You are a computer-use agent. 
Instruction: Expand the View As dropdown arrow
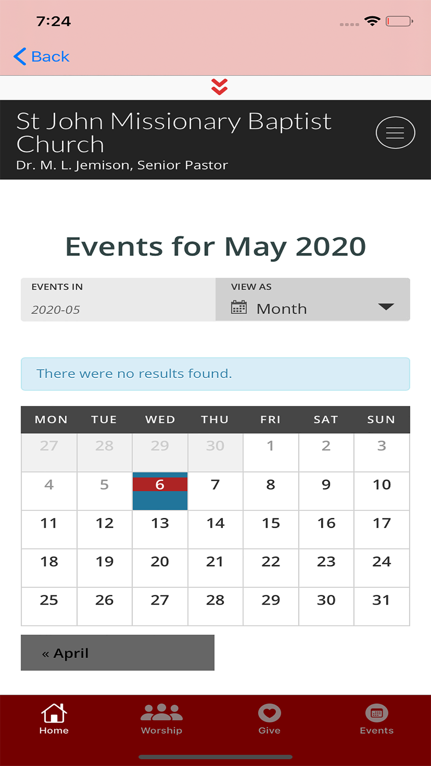coord(386,307)
